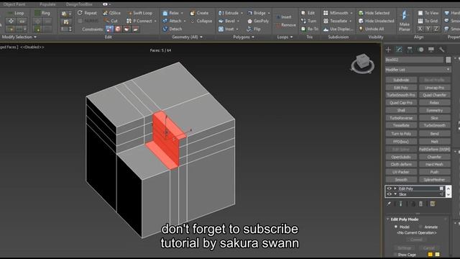
Task: Toggle Edit Poly modifier visibility eye
Action: 389,188
